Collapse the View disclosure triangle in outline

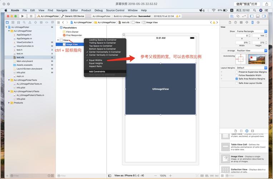(58, 40)
